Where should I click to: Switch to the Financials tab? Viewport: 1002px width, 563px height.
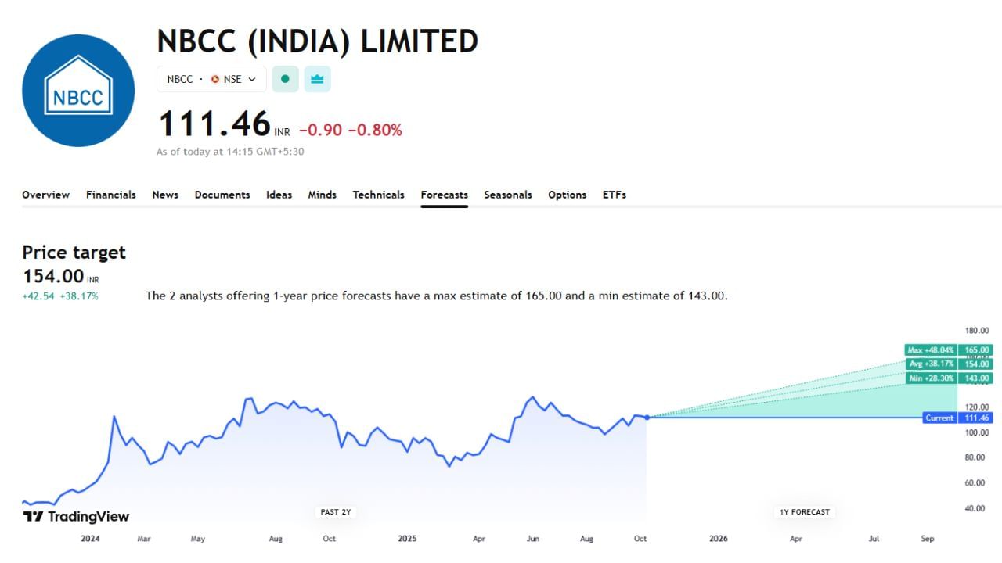pyautogui.click(x=110, y=195)
